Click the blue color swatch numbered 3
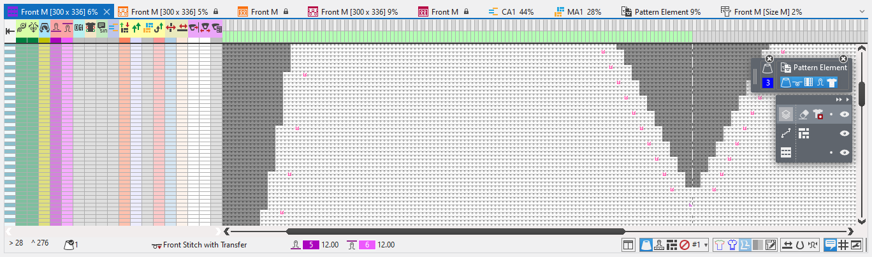Viewport: 872px width, 257px height. click(768, 83)
